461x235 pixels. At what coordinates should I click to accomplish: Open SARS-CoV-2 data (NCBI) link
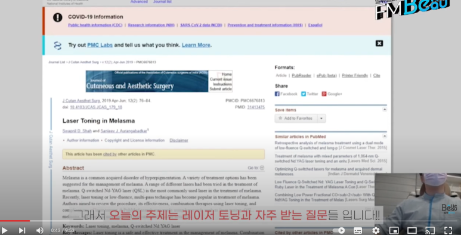[x=201, y=25]
